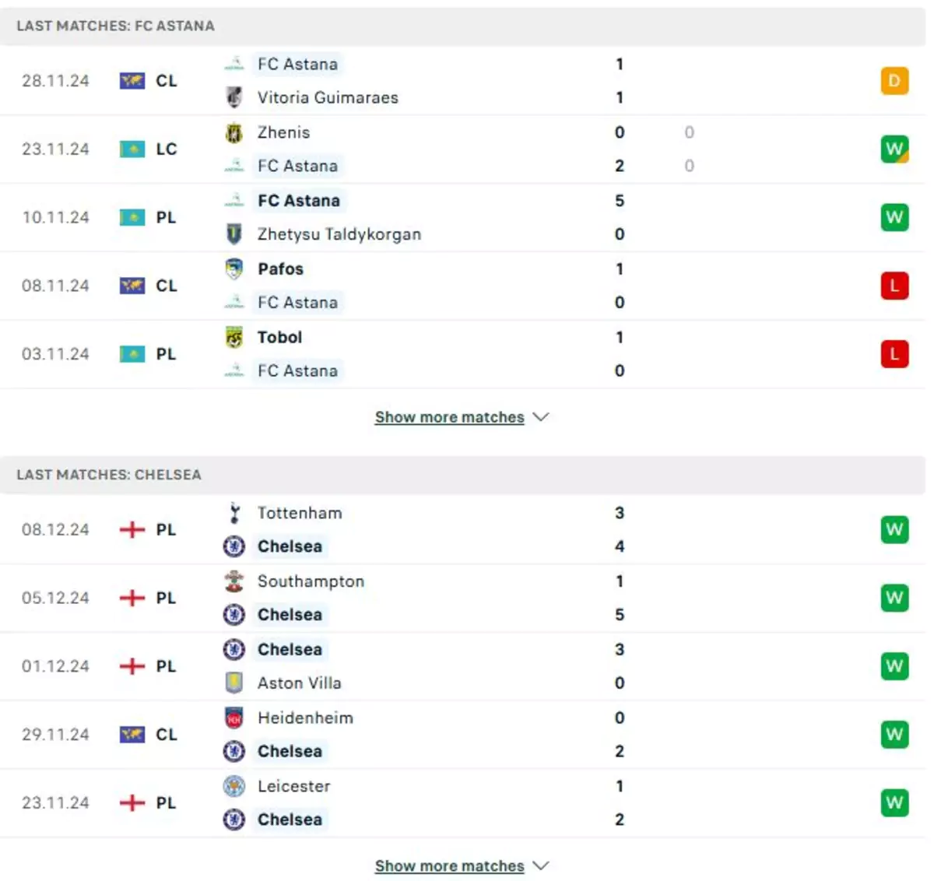The width and height of the screenshot is (934, 881).
Task: Click the Pafos club crest icon
Action: [233, 269]
